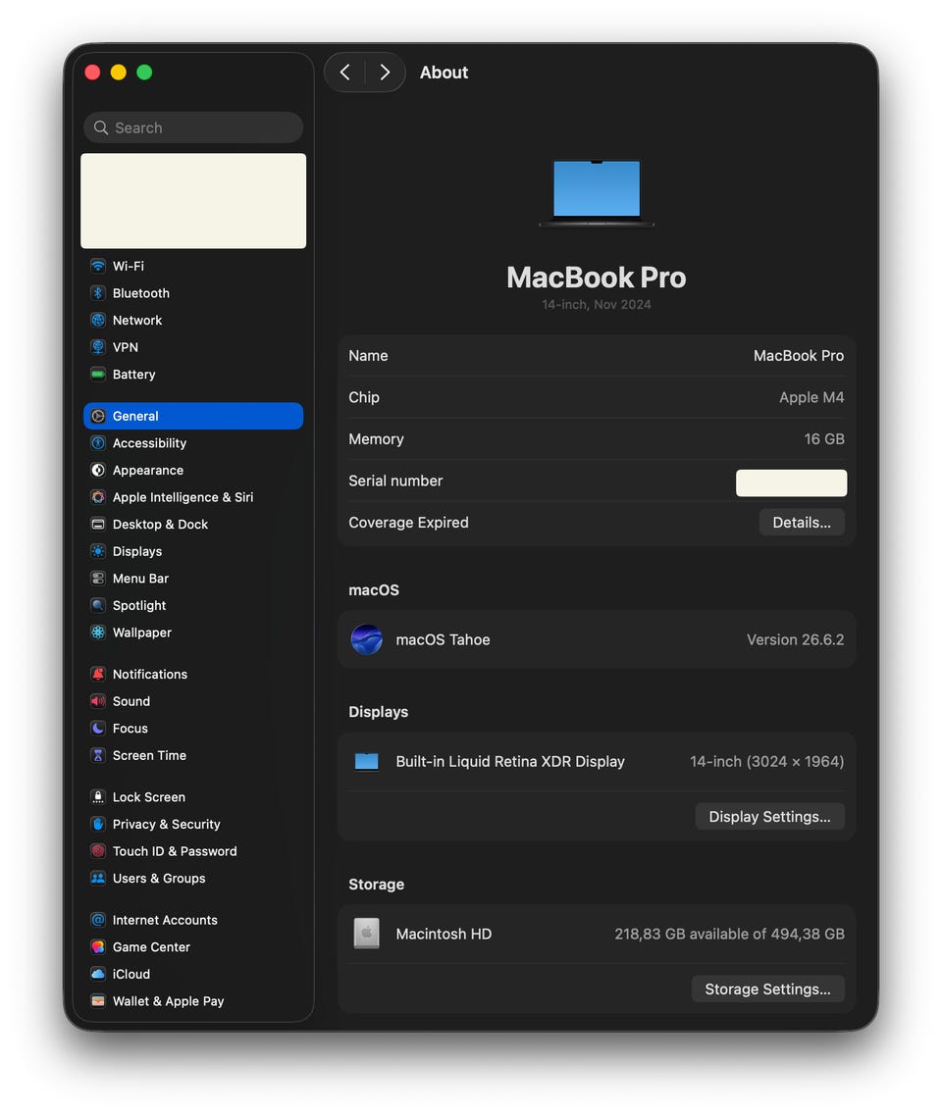
Task: Click the Wi-Fi icon in the sidebar
Action: pyautogui.click(x=98, y=266)
